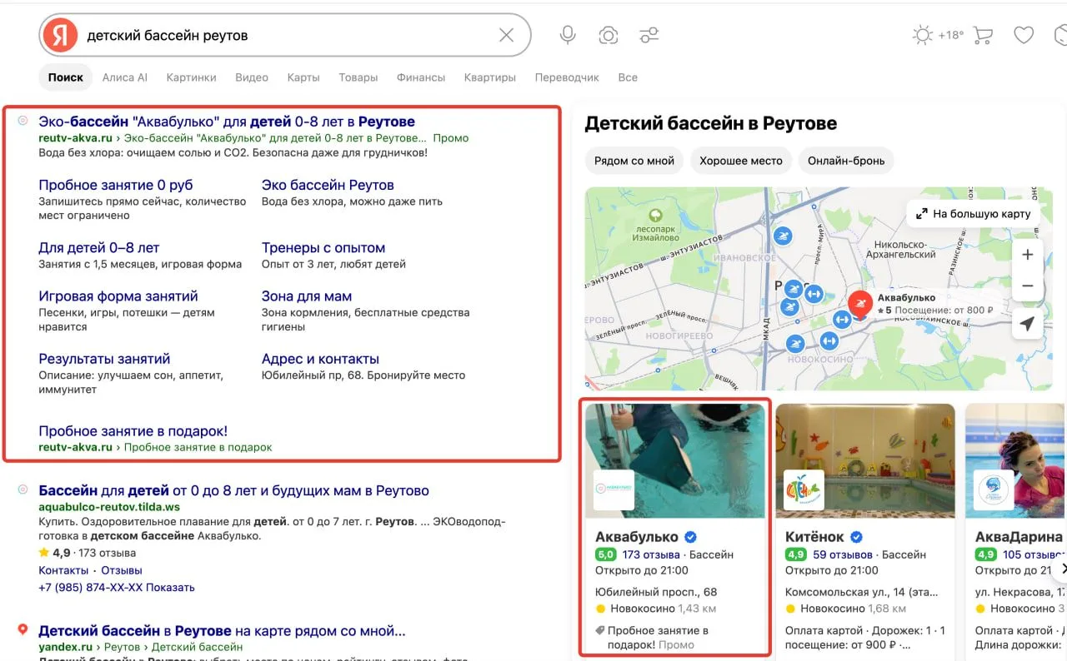The width and height of the screenshot is (1067, 661).
Task: Clear the search query with the X icon
Action: click(x=506, y=35)
